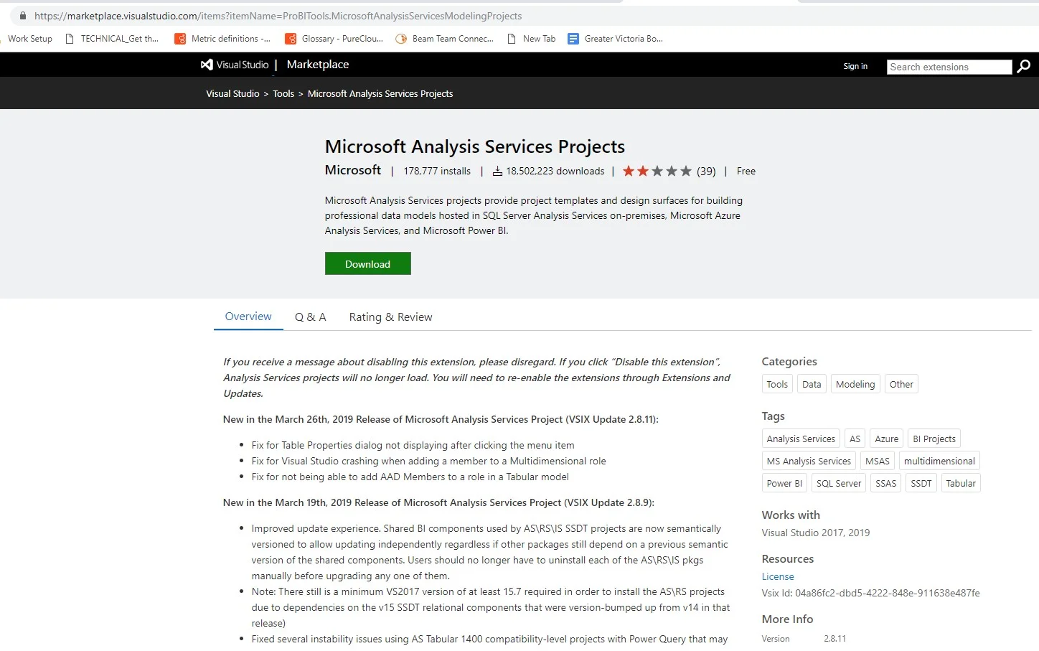Image resolution: width=1039 pixels, height=651 pixels.
Task: Select the Modeling category
Action: pos(855,384)
